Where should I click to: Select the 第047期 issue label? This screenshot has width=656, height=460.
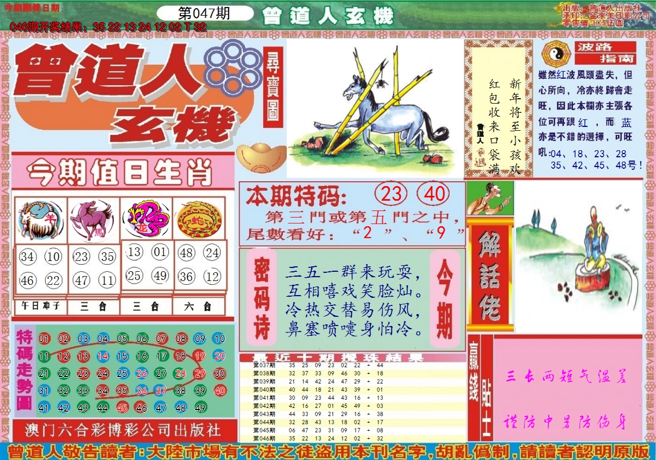point(204,14)
